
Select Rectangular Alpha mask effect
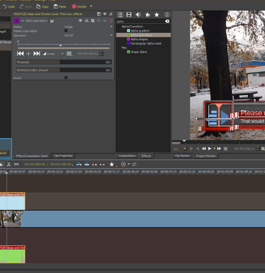click(146, 43)
